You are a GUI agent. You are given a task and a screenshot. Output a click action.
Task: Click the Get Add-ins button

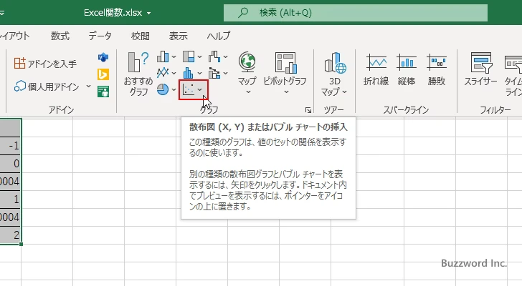pos(45,64)
